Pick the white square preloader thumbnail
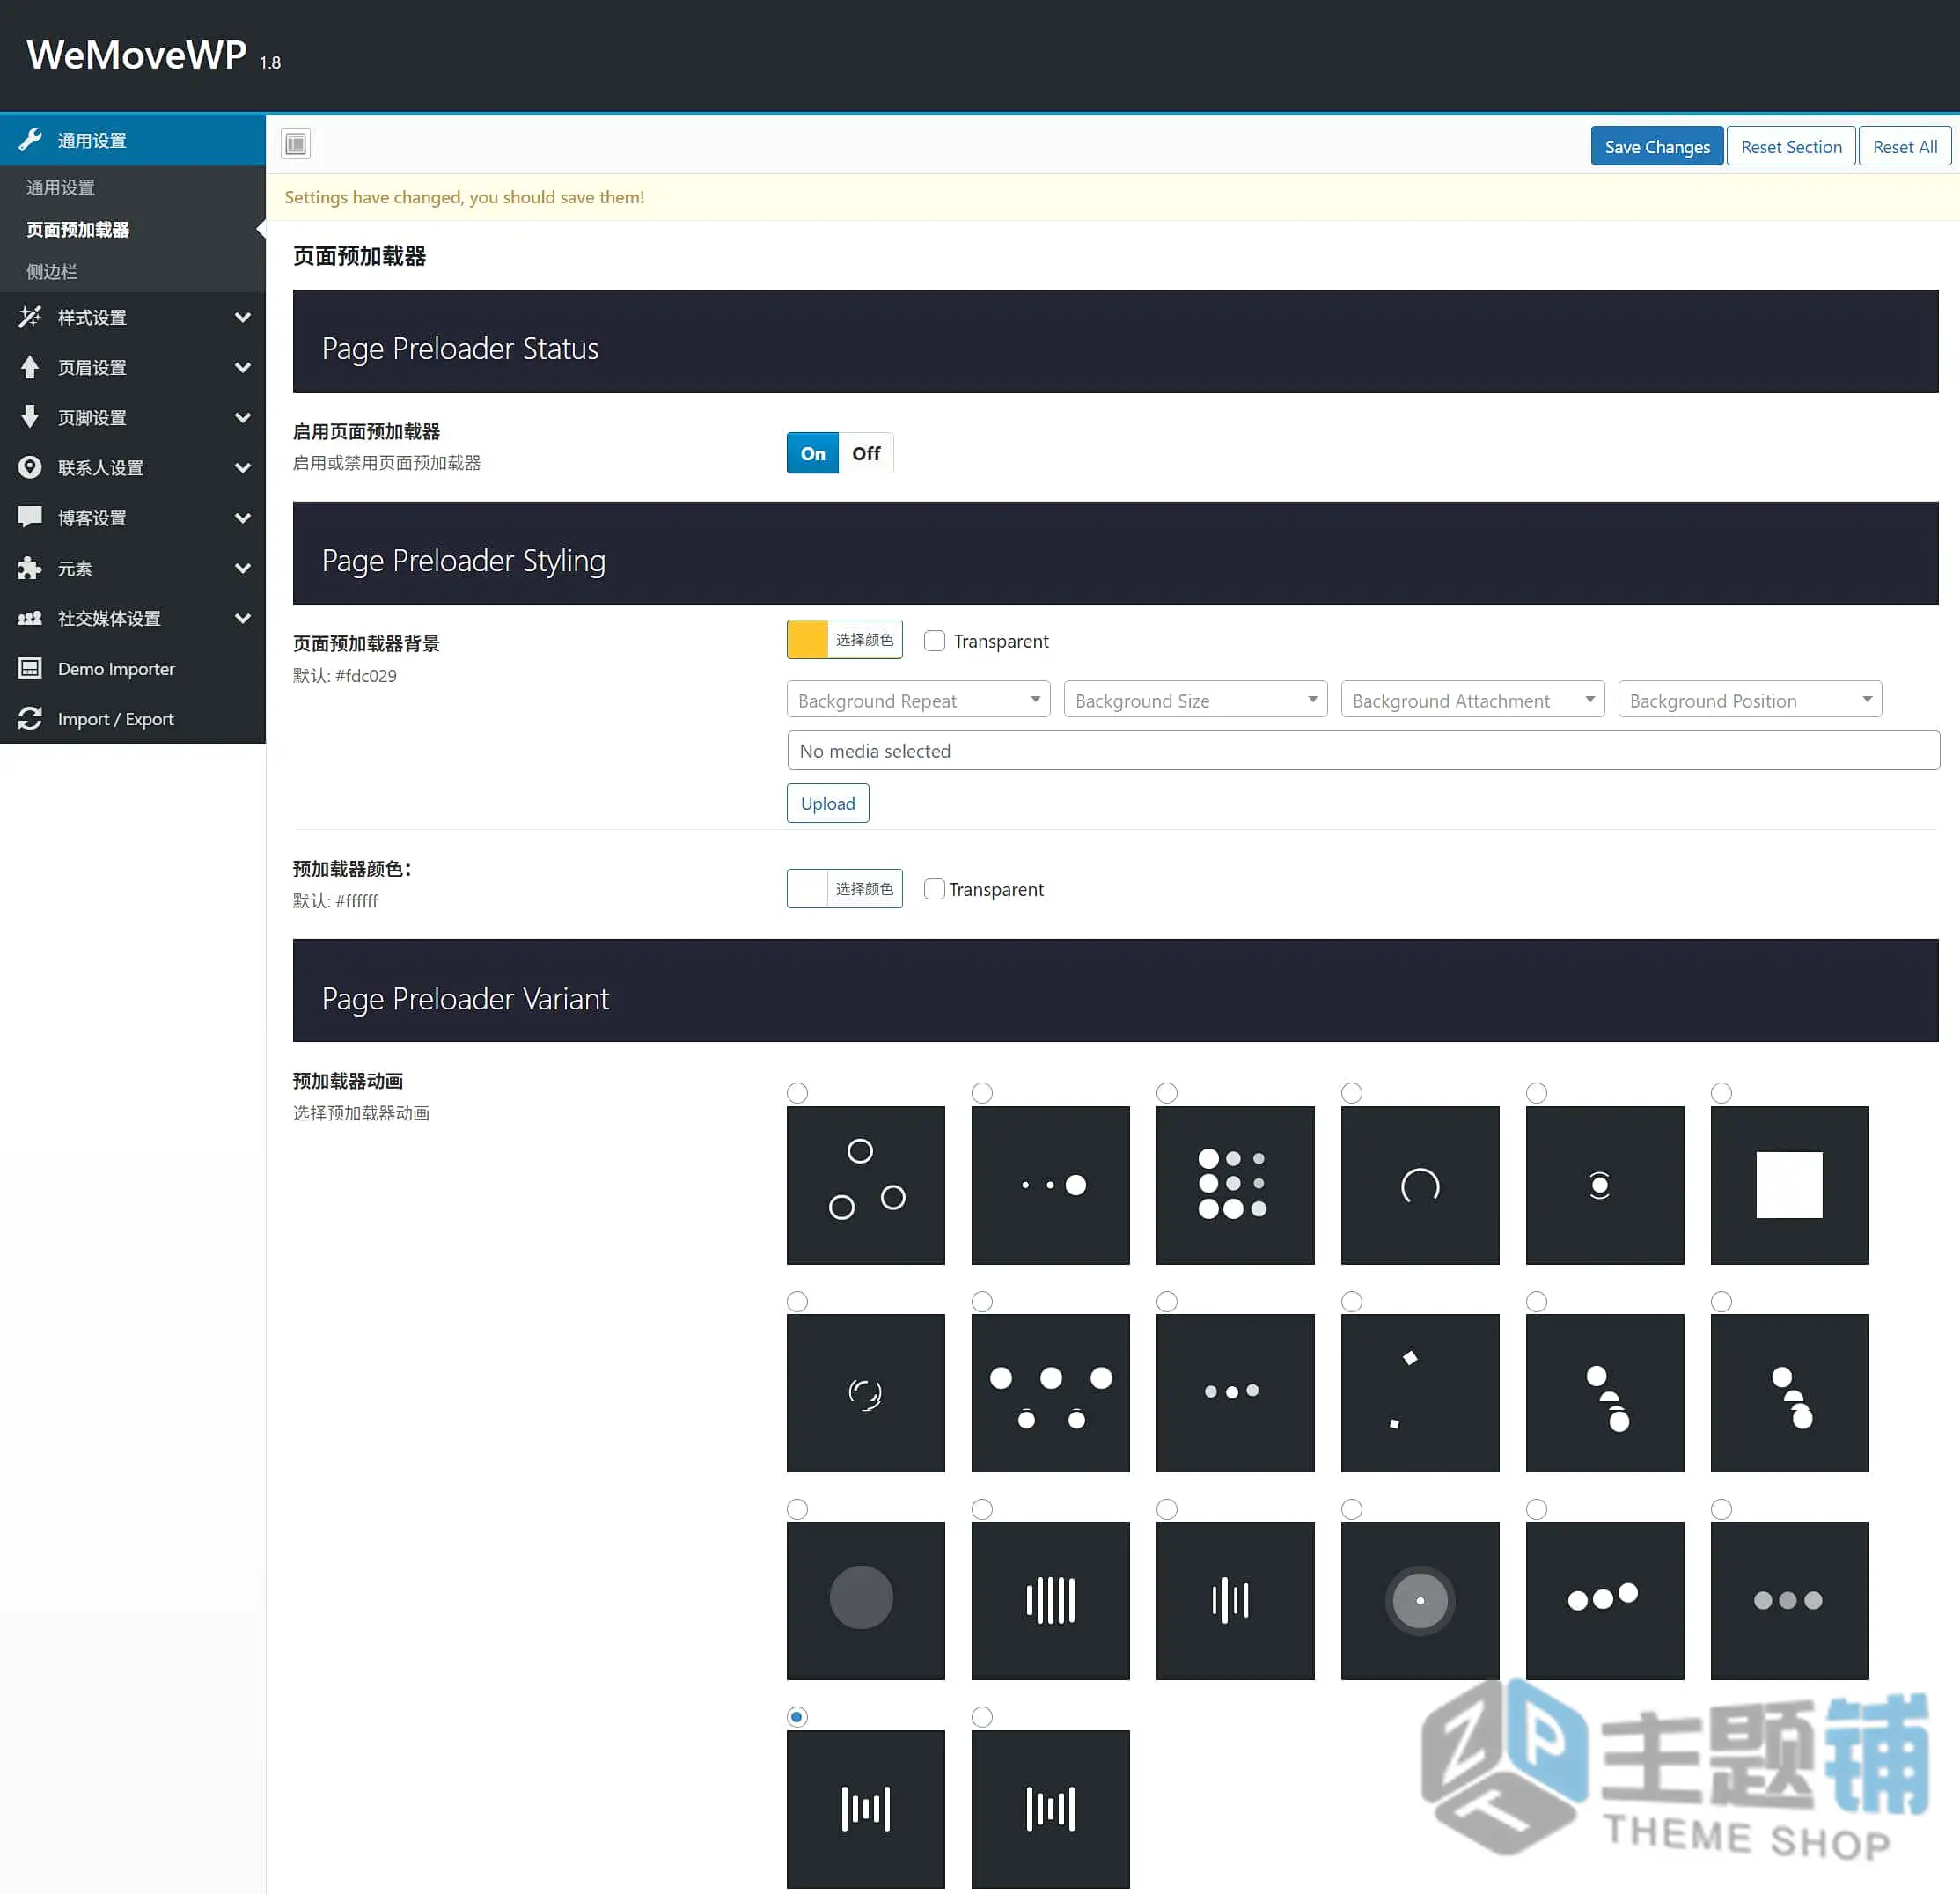 click(1789, 1185)
